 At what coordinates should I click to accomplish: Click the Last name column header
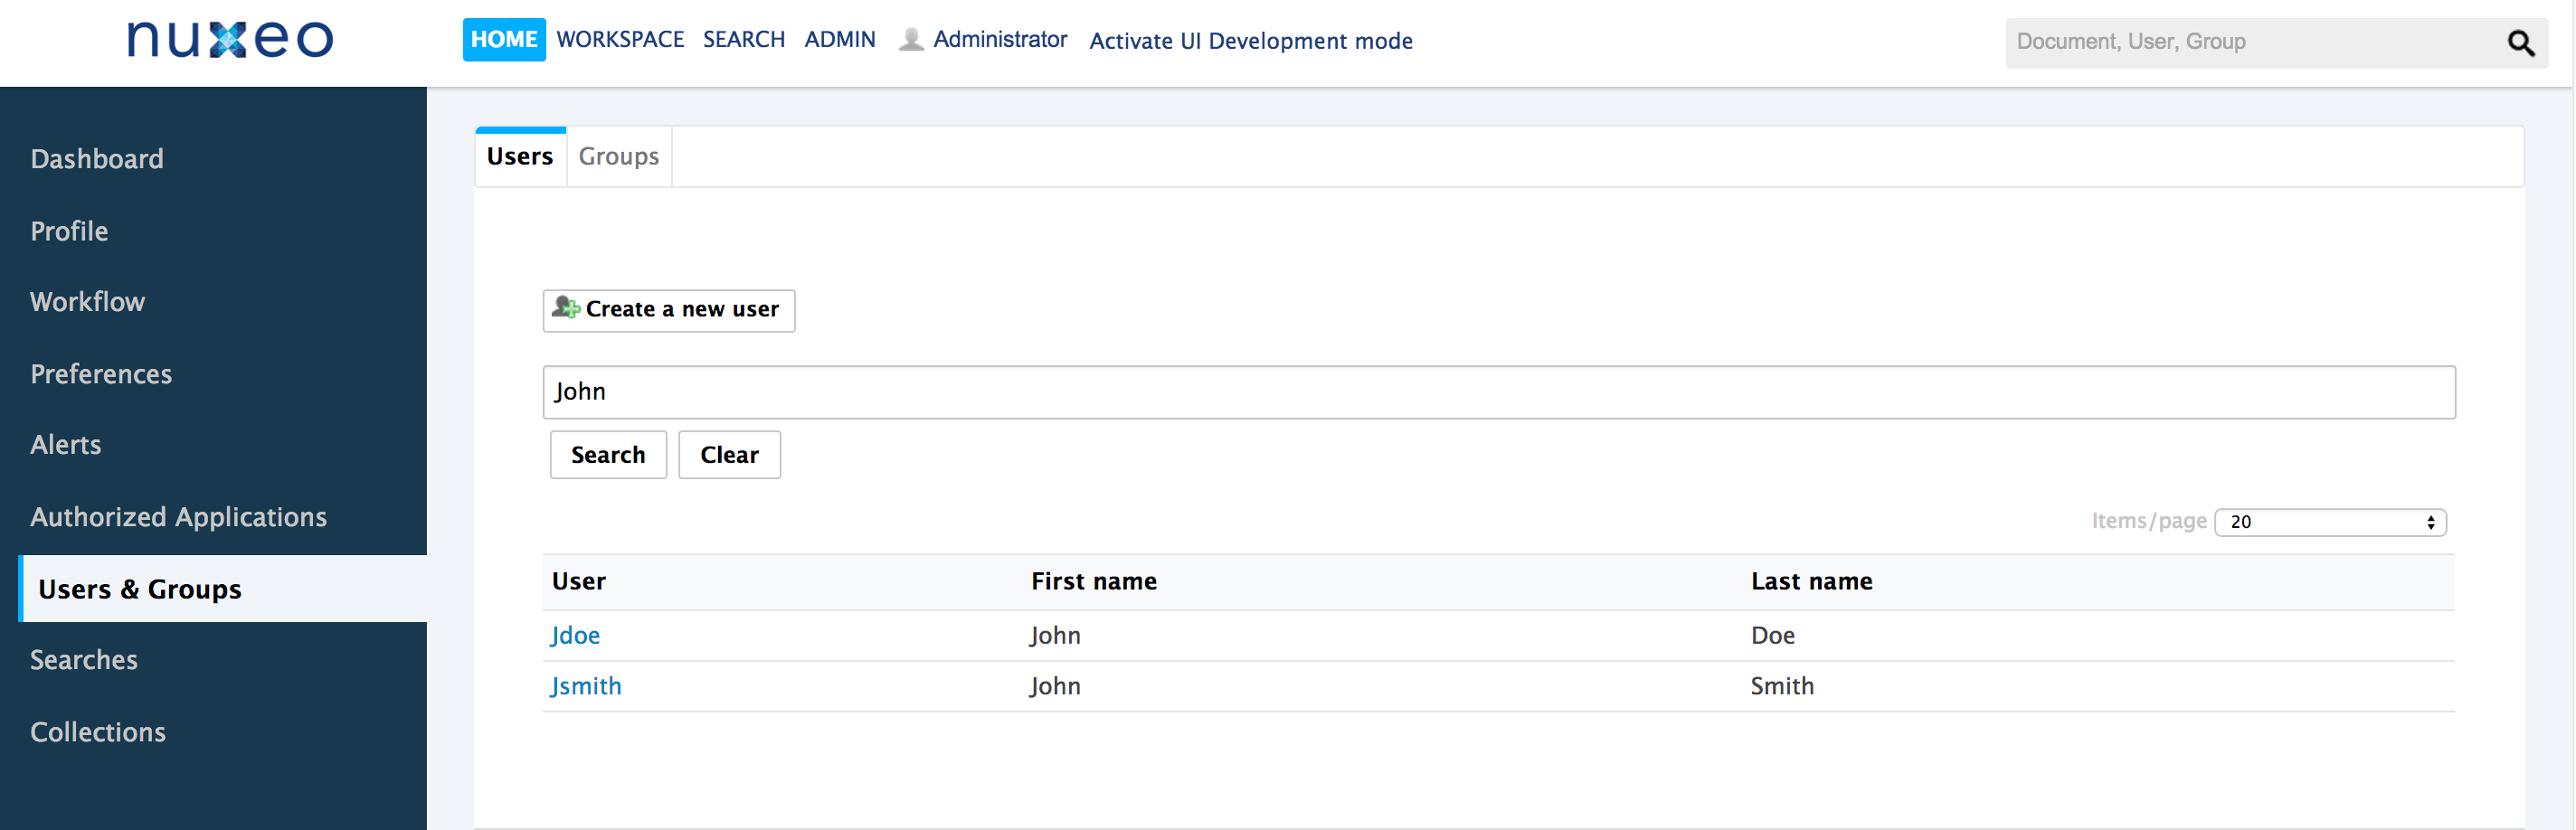pos(1811,582)
